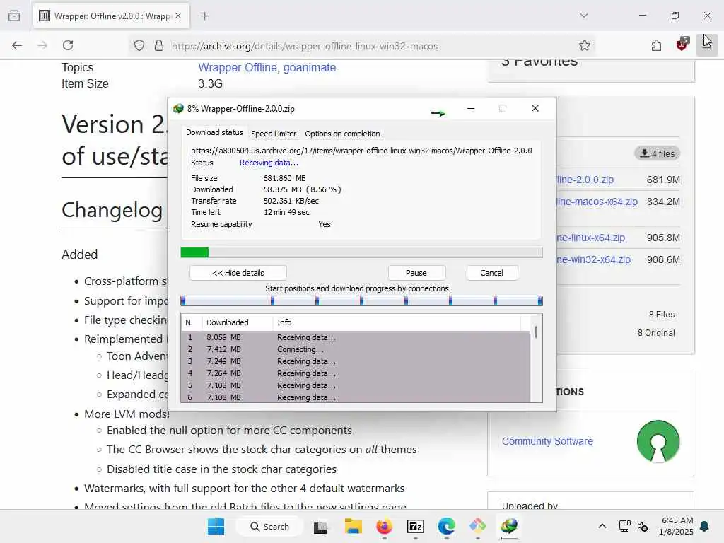Bookmark this page with the star
This screenshot has width=724, height=543.
pyautogui.click(x=585, y=45)
